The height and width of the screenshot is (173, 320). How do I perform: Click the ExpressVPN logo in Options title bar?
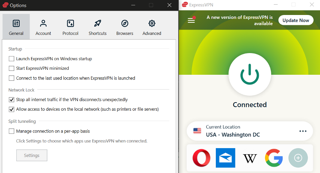[x=5, y=5]
